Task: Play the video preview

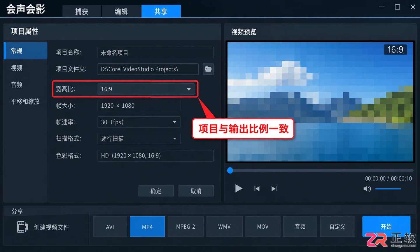Action: tap(239, 188)
